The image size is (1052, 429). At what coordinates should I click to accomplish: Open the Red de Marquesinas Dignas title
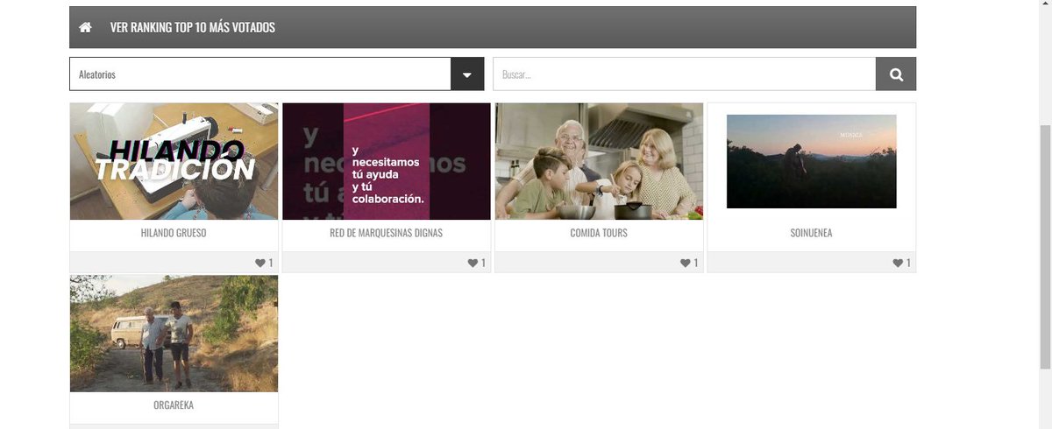pos(387,234)
